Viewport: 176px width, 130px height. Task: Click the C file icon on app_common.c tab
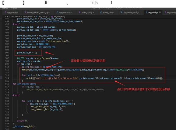tap(57, 12)
